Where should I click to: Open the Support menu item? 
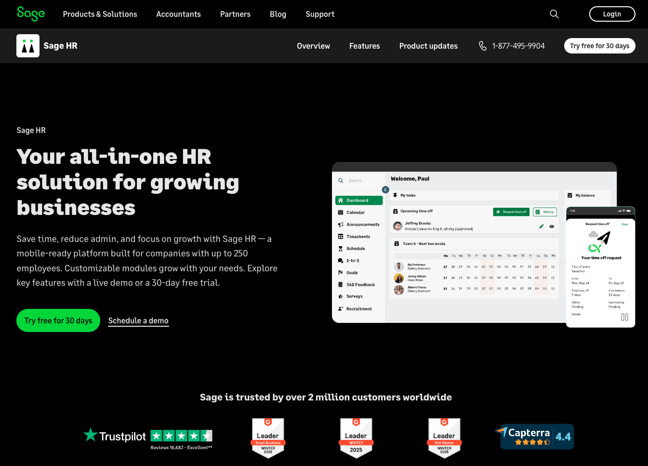320,14
